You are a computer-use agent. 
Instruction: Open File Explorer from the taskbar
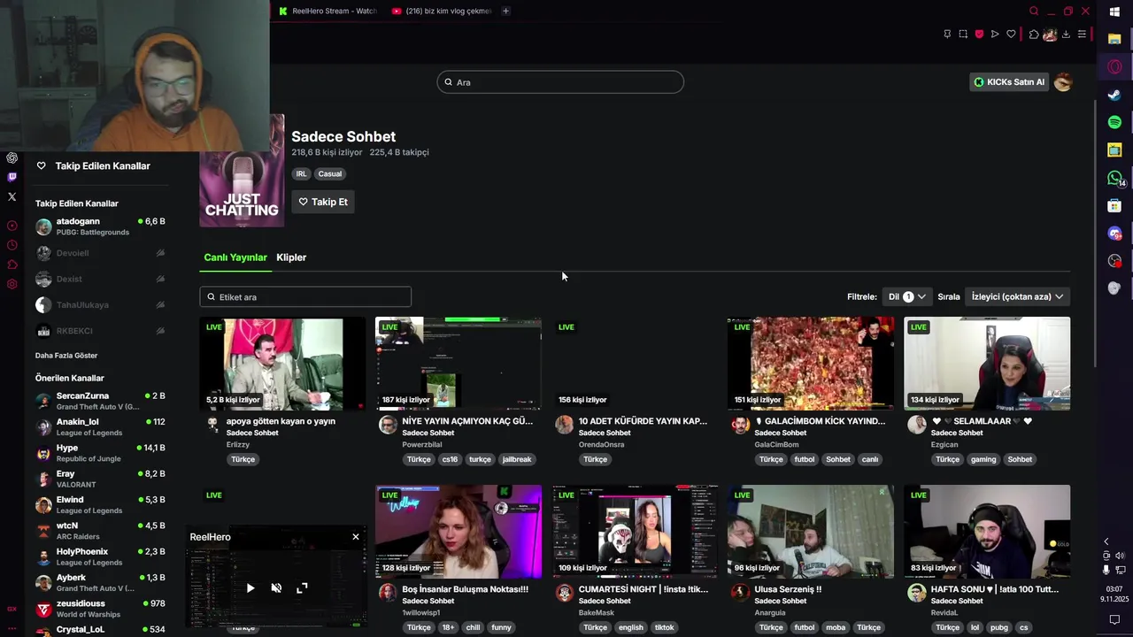pos(1114,39)
